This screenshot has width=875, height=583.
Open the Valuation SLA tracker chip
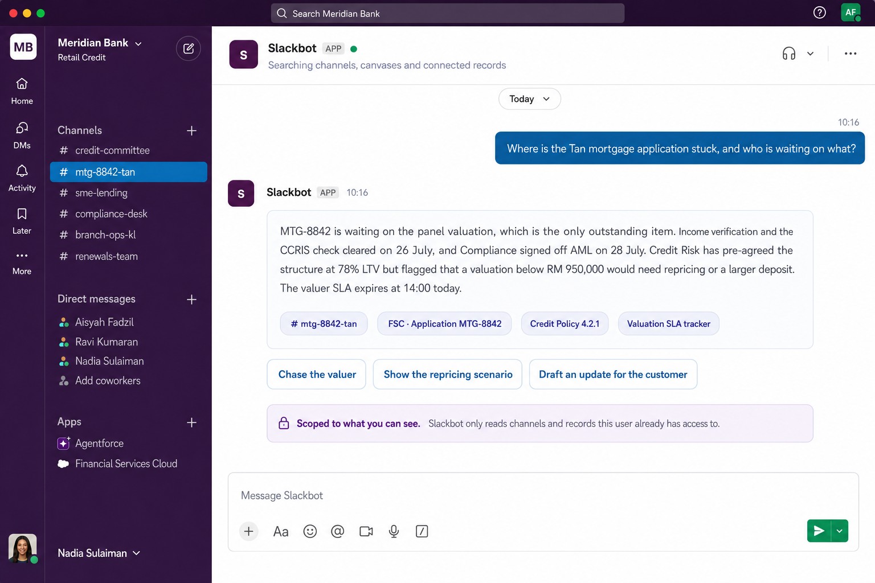pos(668,323)
